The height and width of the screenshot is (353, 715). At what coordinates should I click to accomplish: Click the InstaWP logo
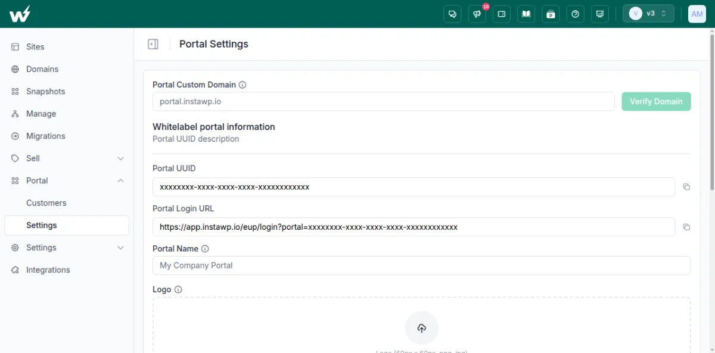click(20, 14)
